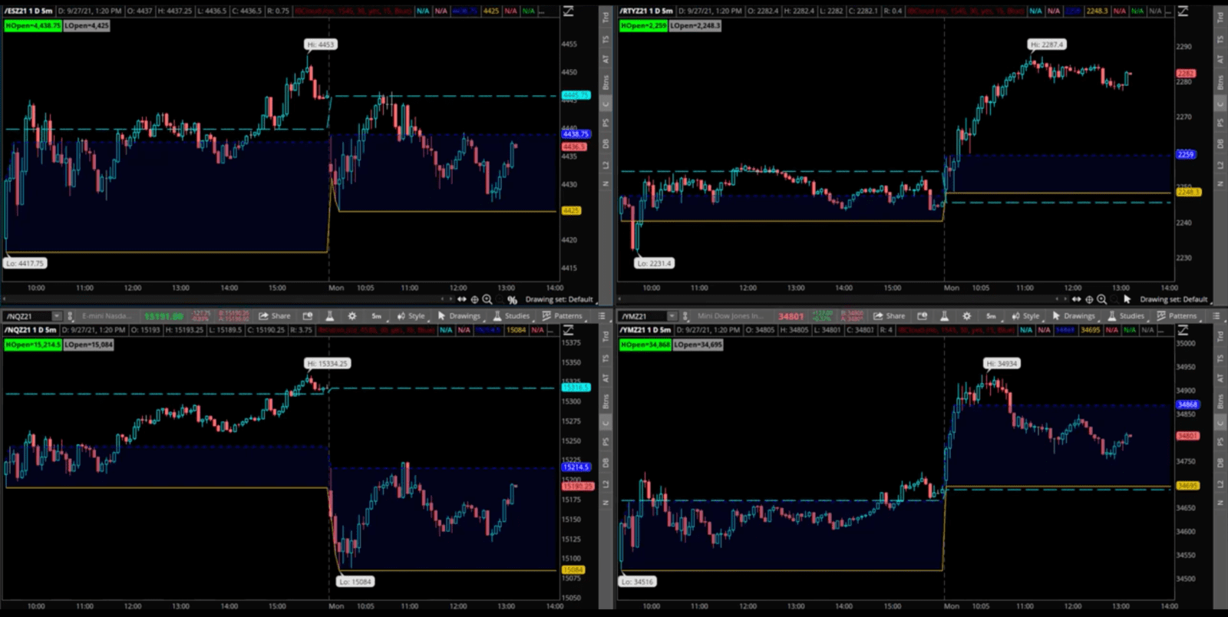Image resolution: width=1228 pixels, height=617 pixels.
Task: Click Lo: 15084 bubble on /NQZ21 chart
Action: [355, 582]
